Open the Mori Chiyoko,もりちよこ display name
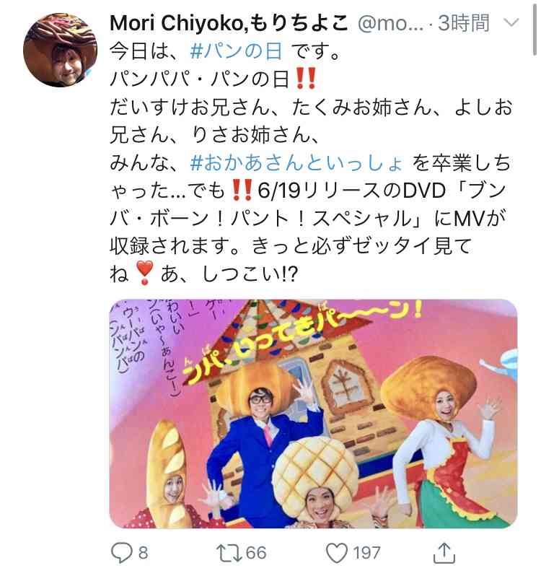The image size is (541, 576). tap(229, 23)
